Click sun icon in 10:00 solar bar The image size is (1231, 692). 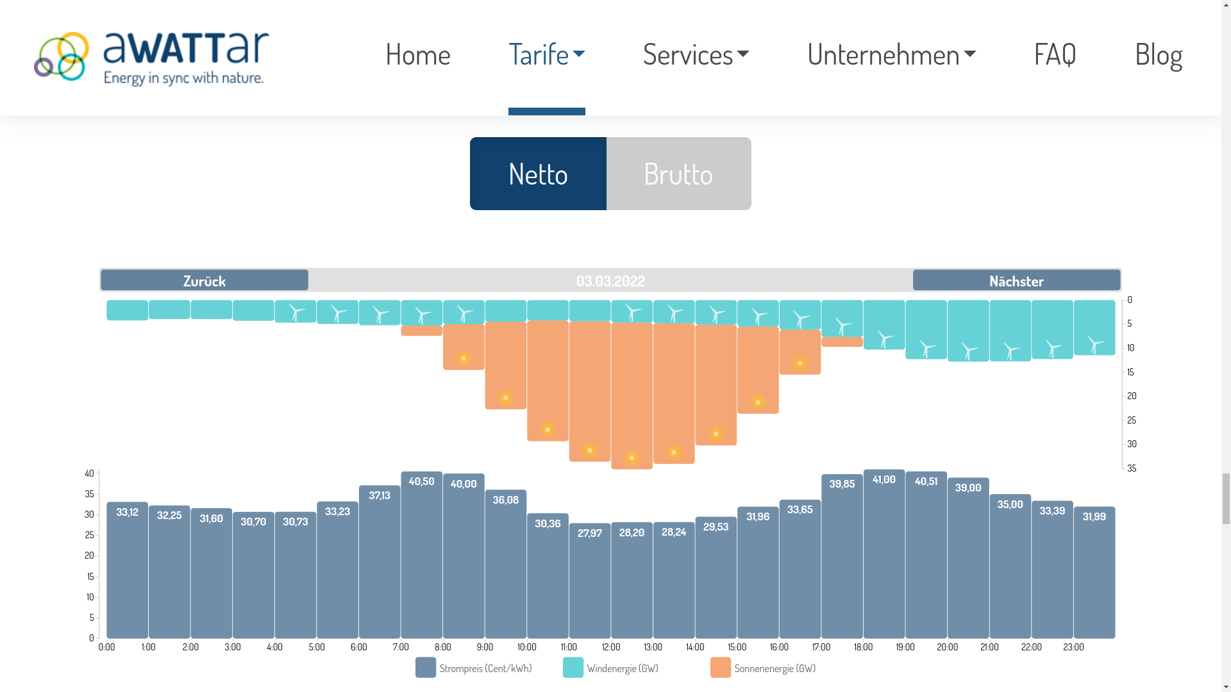point(548,429)
